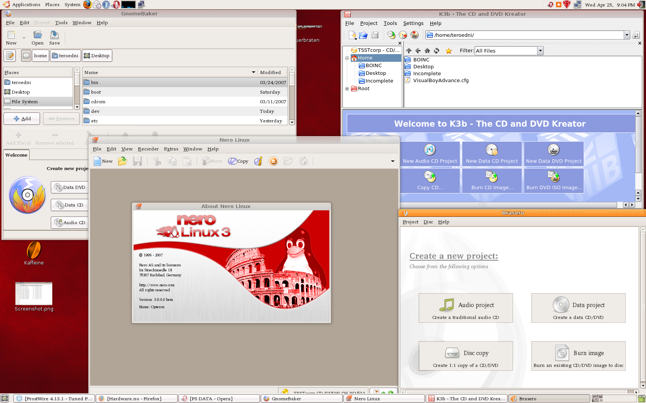The image size is (646, 403).
Task: Click the New document icon in Nero Linux
Action: tap(103, 161)
